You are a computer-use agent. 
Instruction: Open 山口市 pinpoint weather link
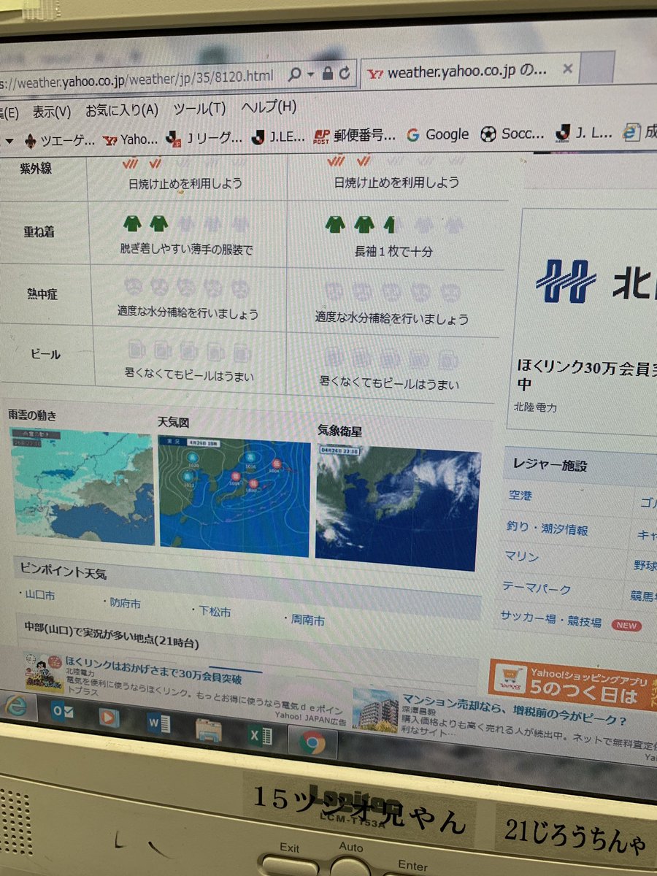(x=40, y=595)
